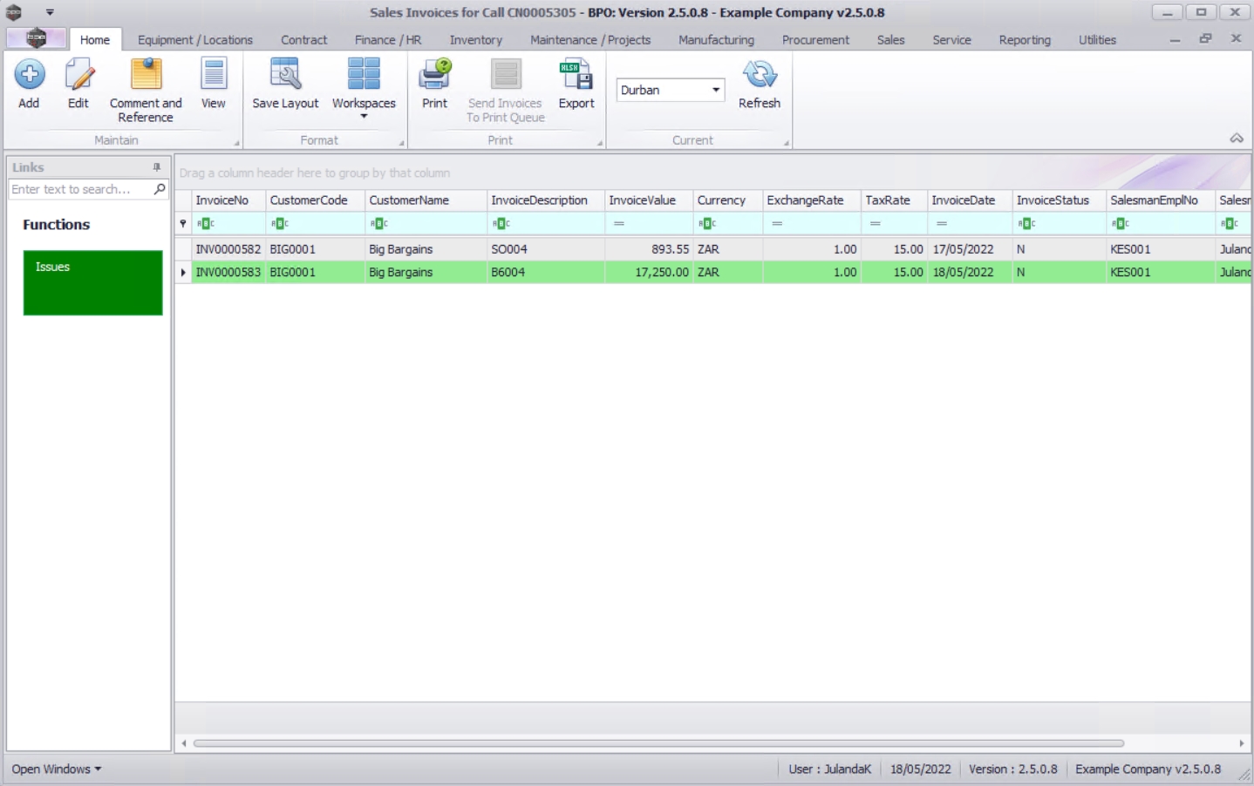Click the filter row funnel icon
Screen dimensions: 1254x786
[x=183, y=223]
